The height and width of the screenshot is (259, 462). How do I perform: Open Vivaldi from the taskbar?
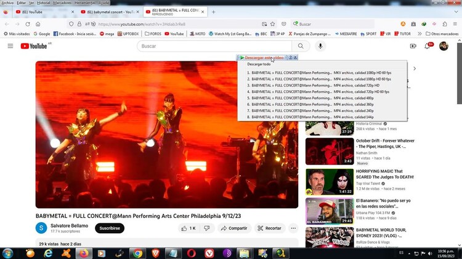[x=209, y=253]
